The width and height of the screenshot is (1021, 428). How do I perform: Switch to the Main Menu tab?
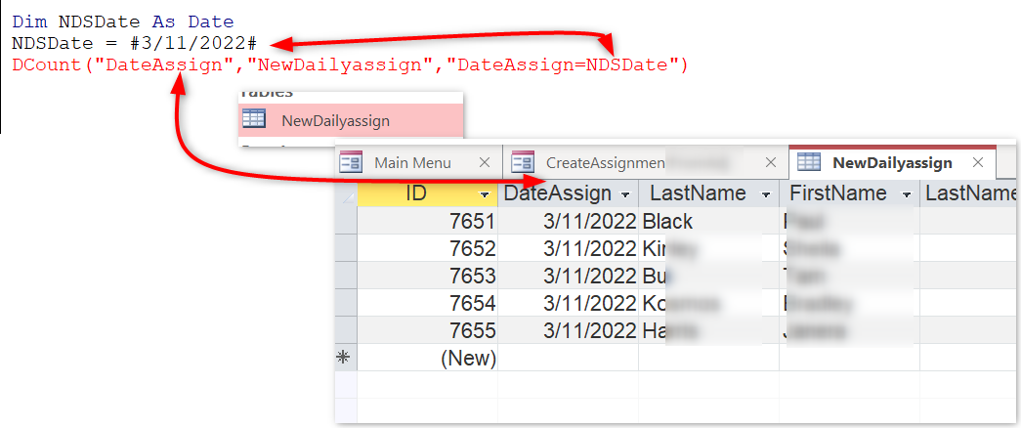click(412, 162)
